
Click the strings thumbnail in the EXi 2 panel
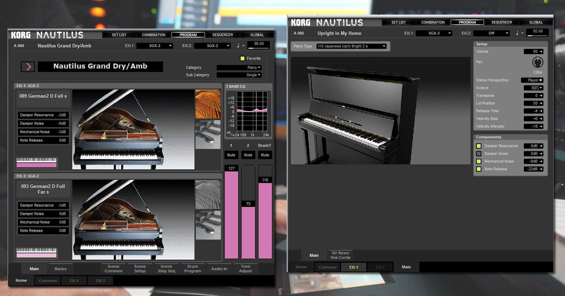(x=207, y=195)
